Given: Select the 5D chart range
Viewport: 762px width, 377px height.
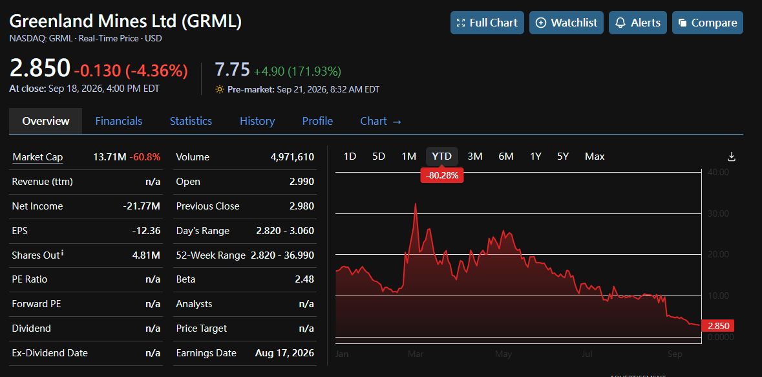Looking at the screenshot, I should [379, 156].
